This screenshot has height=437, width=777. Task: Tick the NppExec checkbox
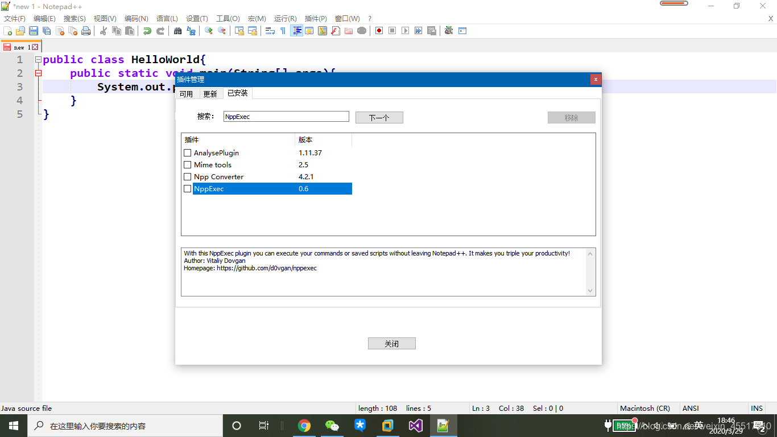click(x=188, y=189)
